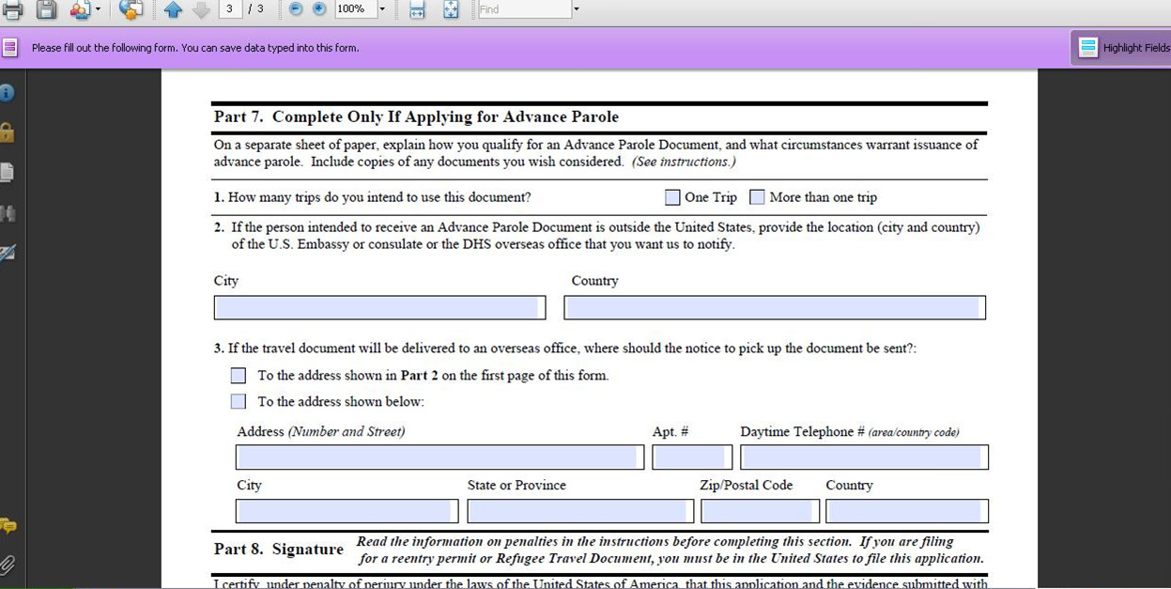Click the grey next page down arrow
Image resolution: width=1171 pixels, height=589 pixels.
[x=201, y=9]
